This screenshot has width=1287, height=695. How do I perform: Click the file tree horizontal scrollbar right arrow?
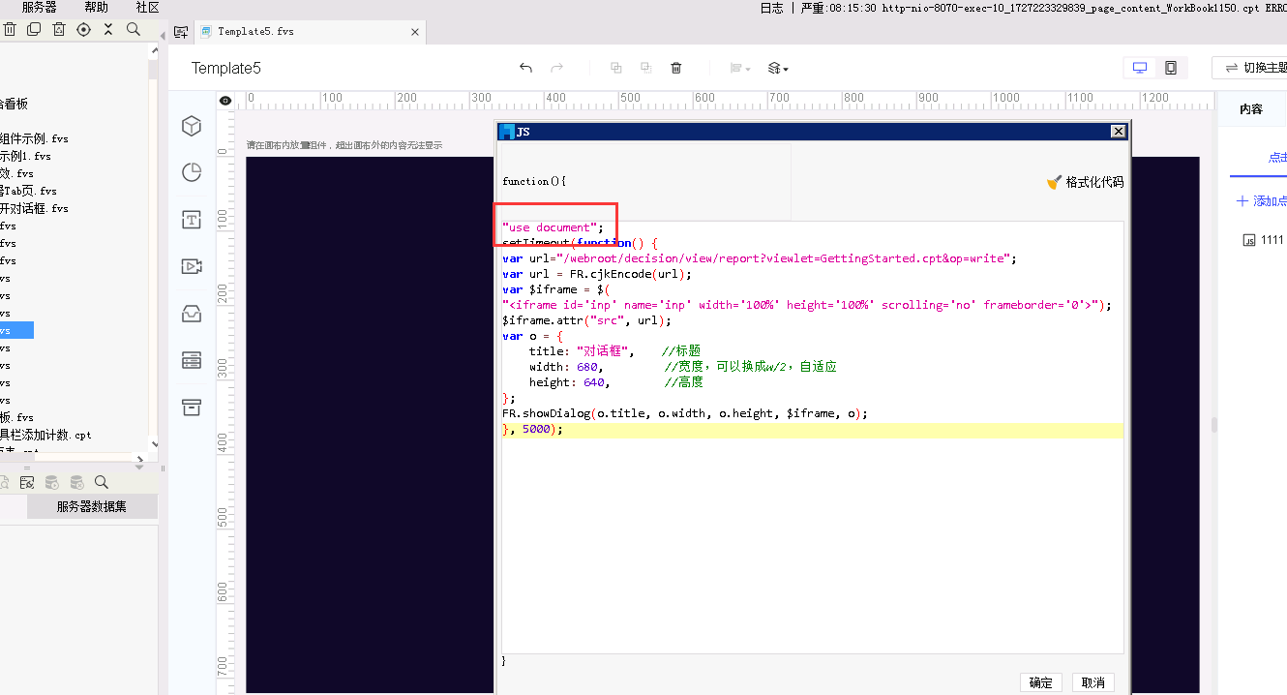(140, 459)
